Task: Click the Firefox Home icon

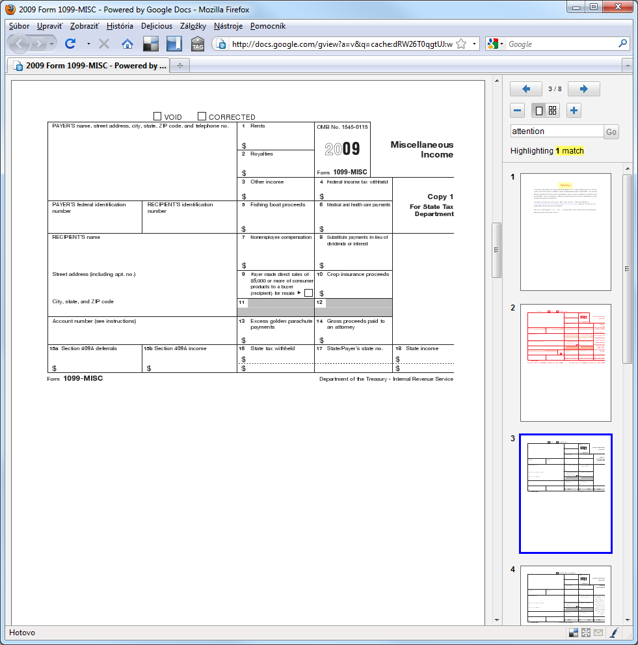Action: tap(127, 44)
